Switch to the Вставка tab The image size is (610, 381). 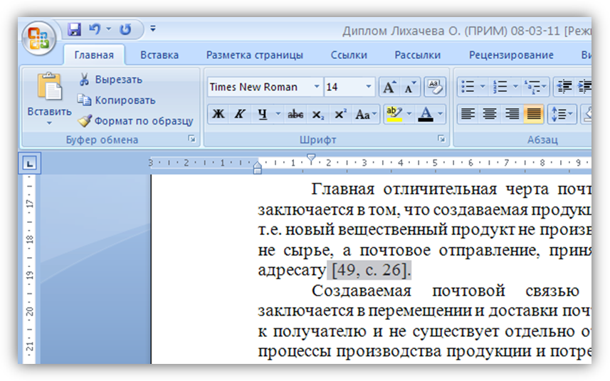(159, 55)
